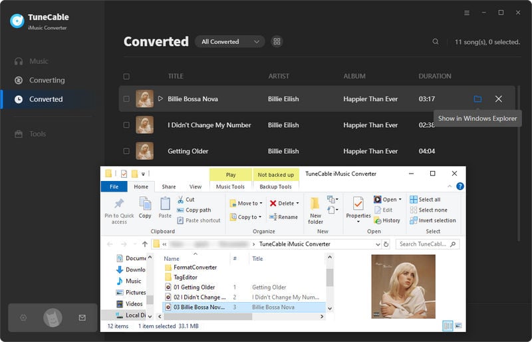Click Pin to Quick access

(119, 211)
